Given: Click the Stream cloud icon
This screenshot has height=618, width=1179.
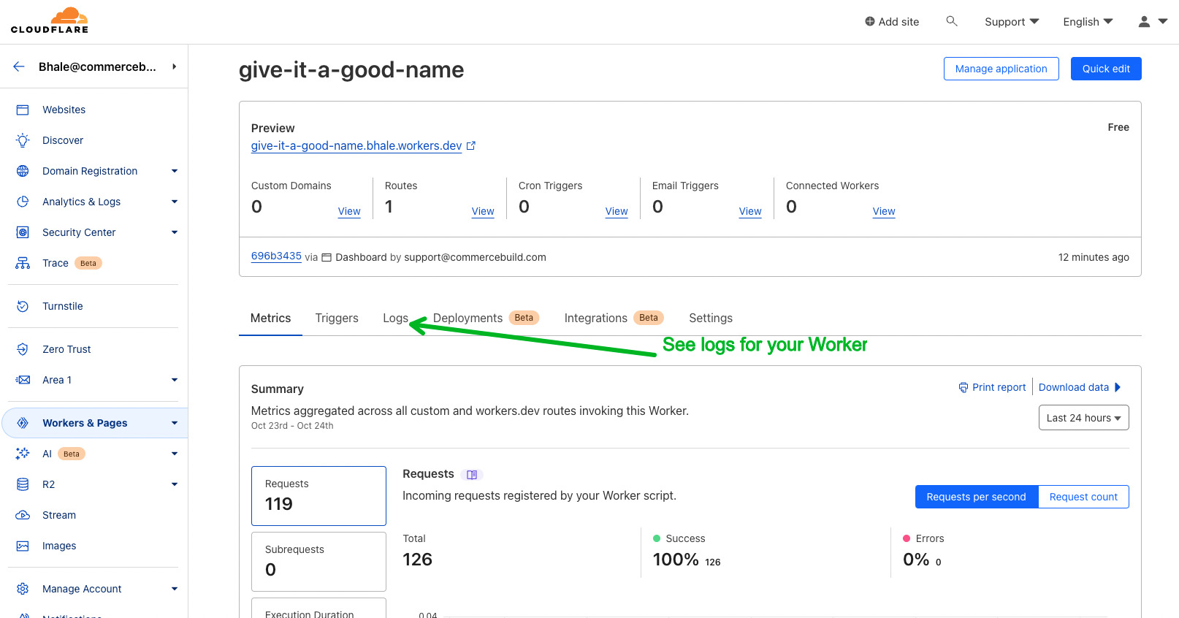Looking at the screenshot, I should [23, 515].
